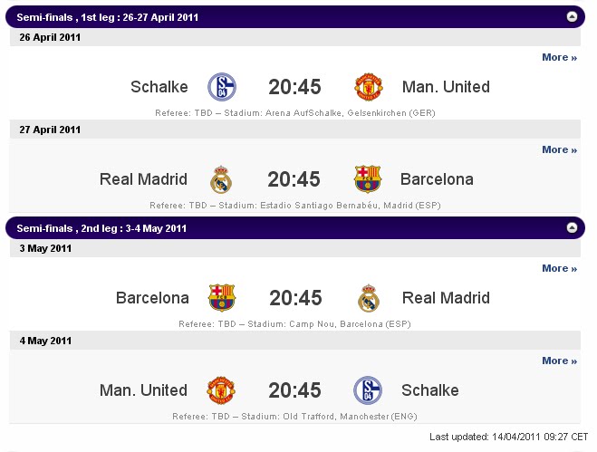Click the Schalke crest in the 4 May match

click(x=368, y=390)
